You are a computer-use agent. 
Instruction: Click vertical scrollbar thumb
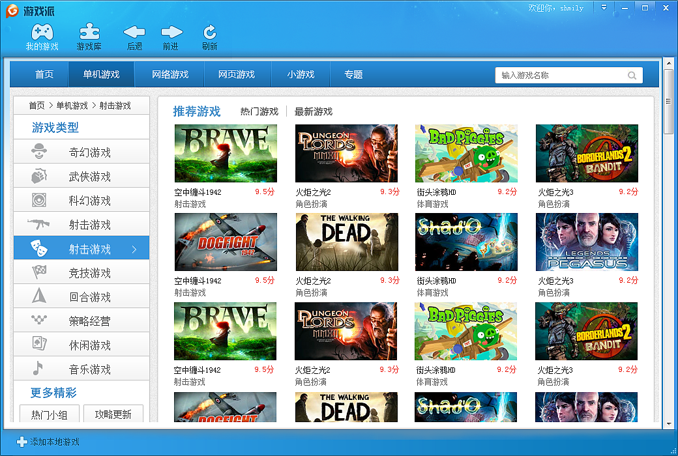pyautogui.click(x=668, y=102)
